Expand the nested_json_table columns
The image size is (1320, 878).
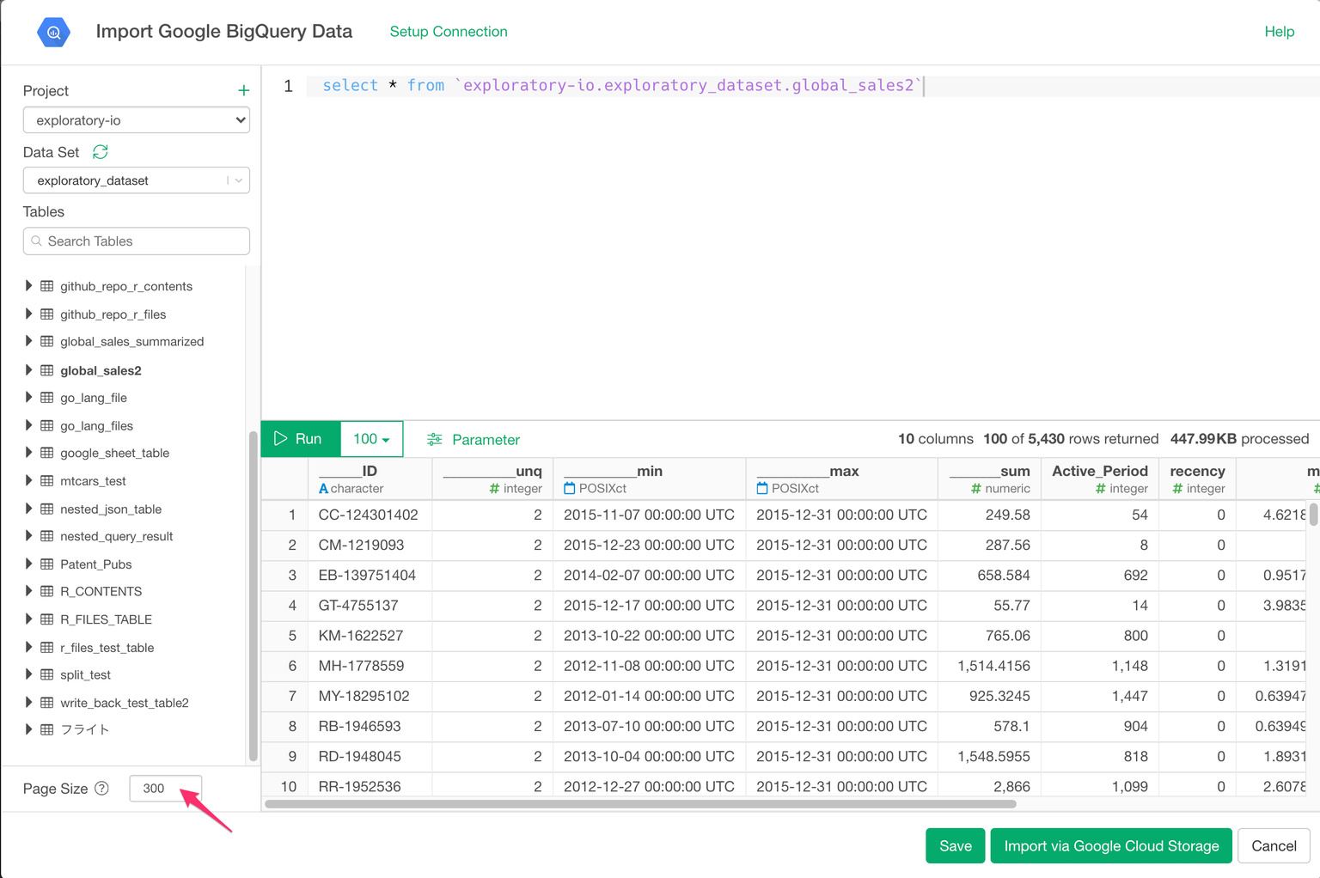(28, 509)
